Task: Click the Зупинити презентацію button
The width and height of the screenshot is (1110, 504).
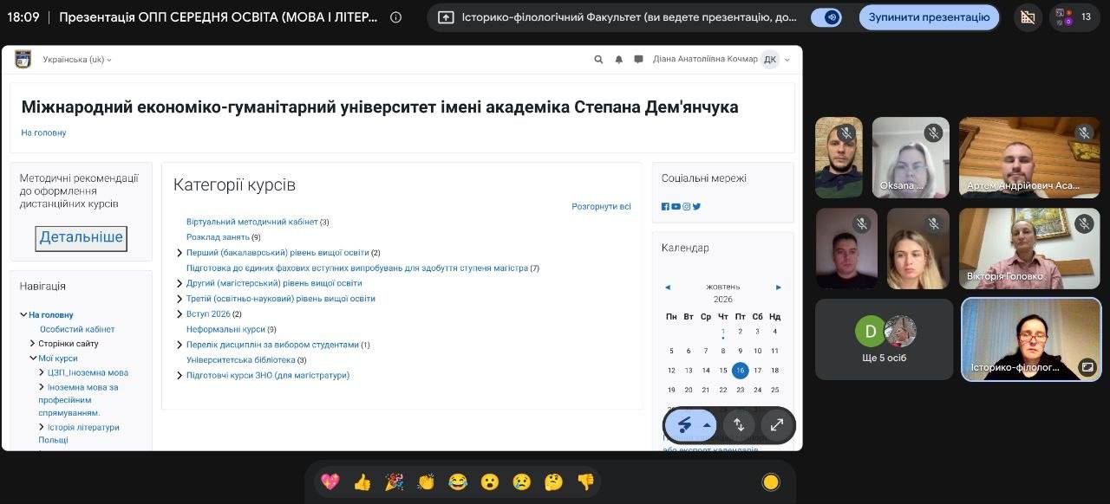Action: tap(929, 17)
